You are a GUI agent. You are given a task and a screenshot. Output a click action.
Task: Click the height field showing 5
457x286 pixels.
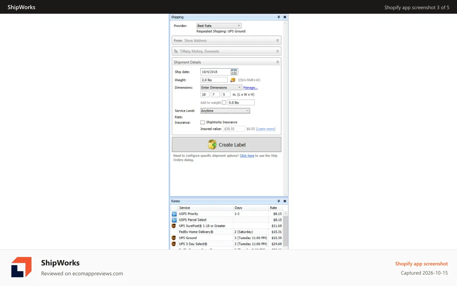(x=226, y=95)
